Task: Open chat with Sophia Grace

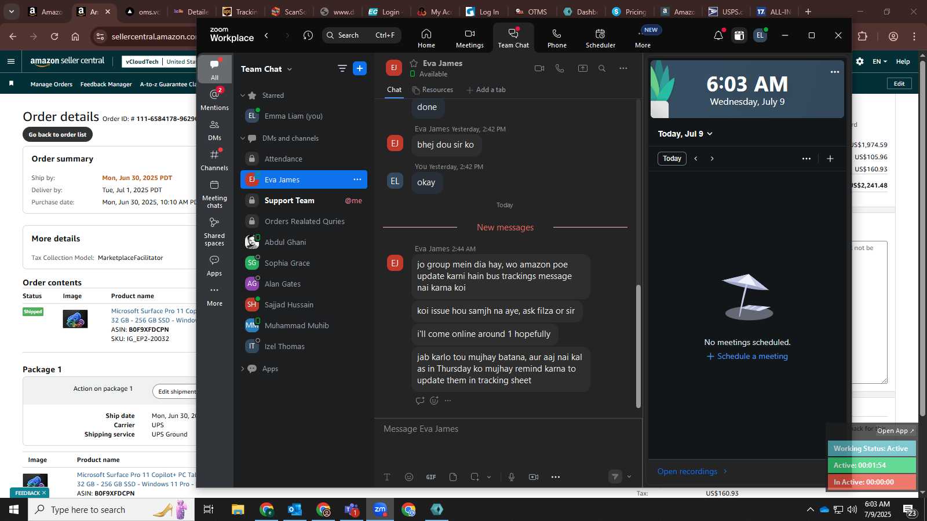Action: tap(304, 263)
